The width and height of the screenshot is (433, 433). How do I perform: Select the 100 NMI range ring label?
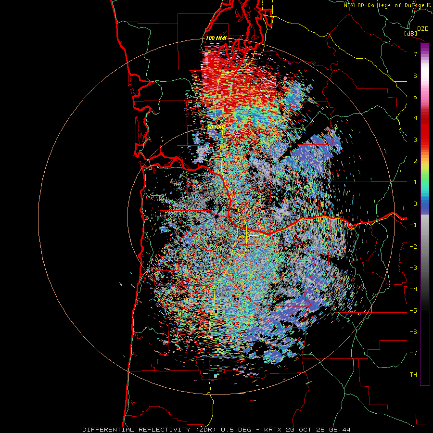216,38
